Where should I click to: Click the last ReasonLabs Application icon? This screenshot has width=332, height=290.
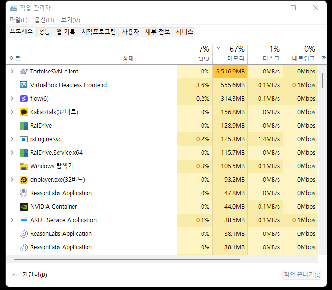pos(24,247)
